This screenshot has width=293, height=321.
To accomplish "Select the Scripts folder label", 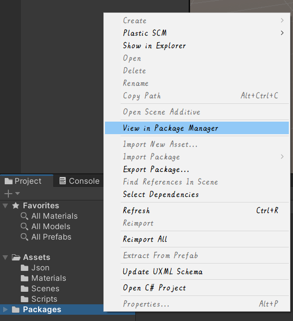I will [44, 299].
